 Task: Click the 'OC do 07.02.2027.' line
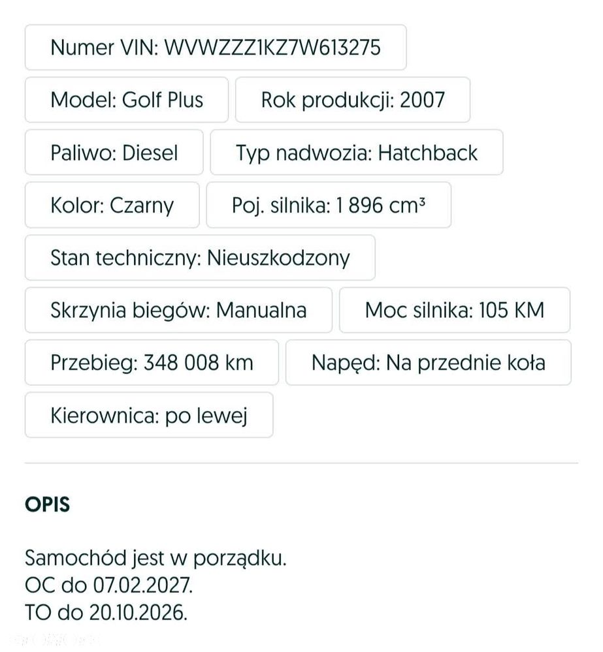click(x=108, y=585)
